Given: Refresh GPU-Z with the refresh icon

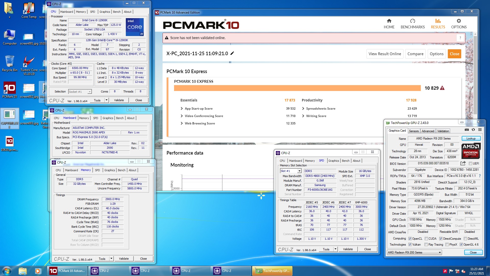Looking at the screenshot, I should (x=473, y=130).
